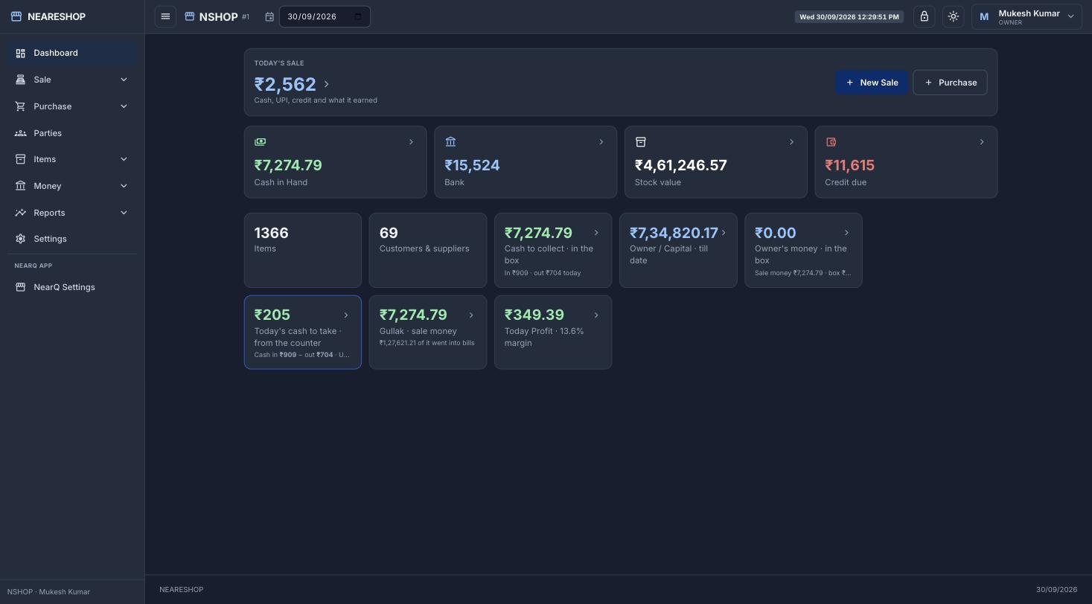The image size is (1092, 604).
Task: Click the Dashboard grid icon
Action: pos(21,53)
